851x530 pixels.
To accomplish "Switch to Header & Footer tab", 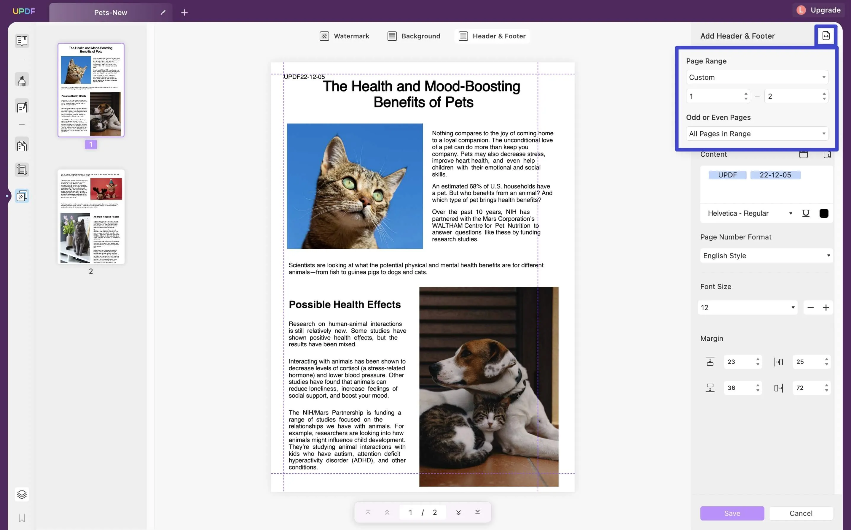I will (493, 36).
